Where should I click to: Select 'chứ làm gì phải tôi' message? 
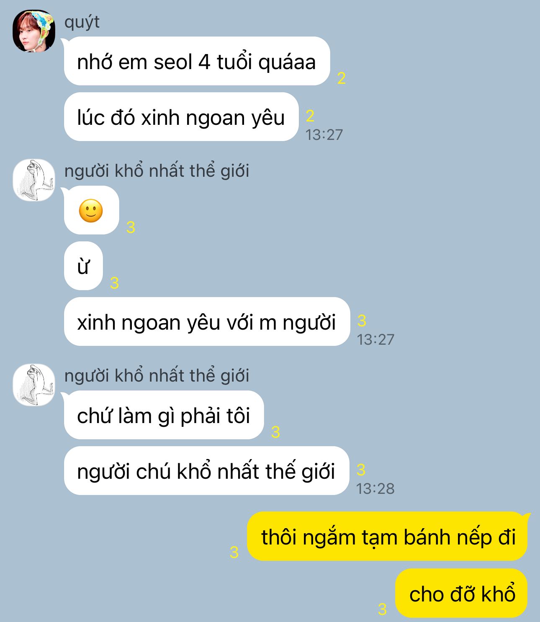[164, 415]
